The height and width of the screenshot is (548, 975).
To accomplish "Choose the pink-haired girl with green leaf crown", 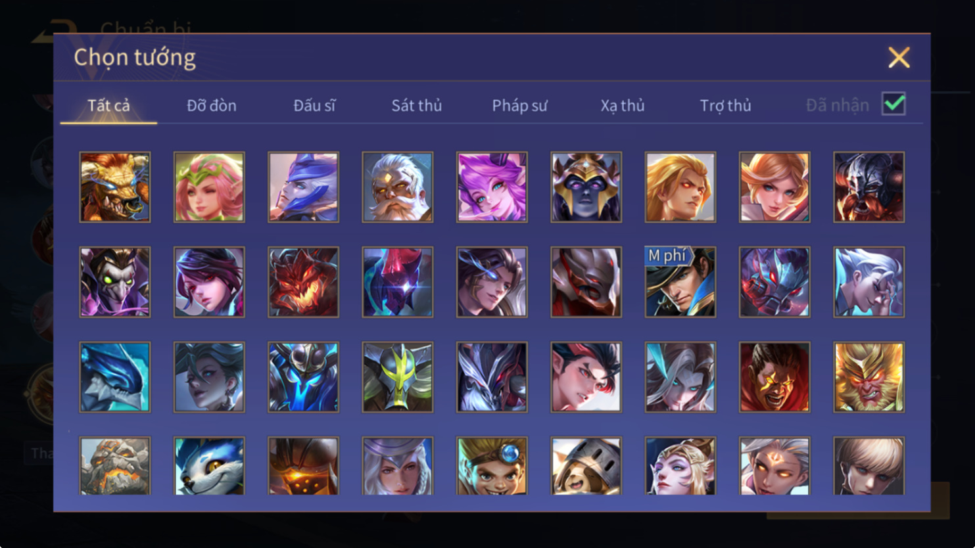I will (209, 187).
